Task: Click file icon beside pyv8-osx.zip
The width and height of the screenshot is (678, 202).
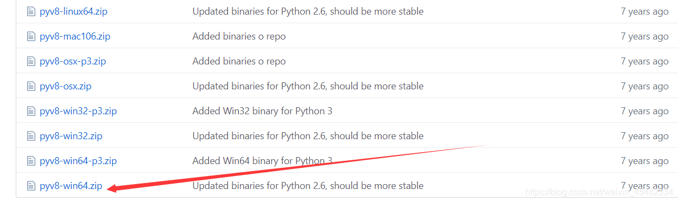Action: (31, 86)
